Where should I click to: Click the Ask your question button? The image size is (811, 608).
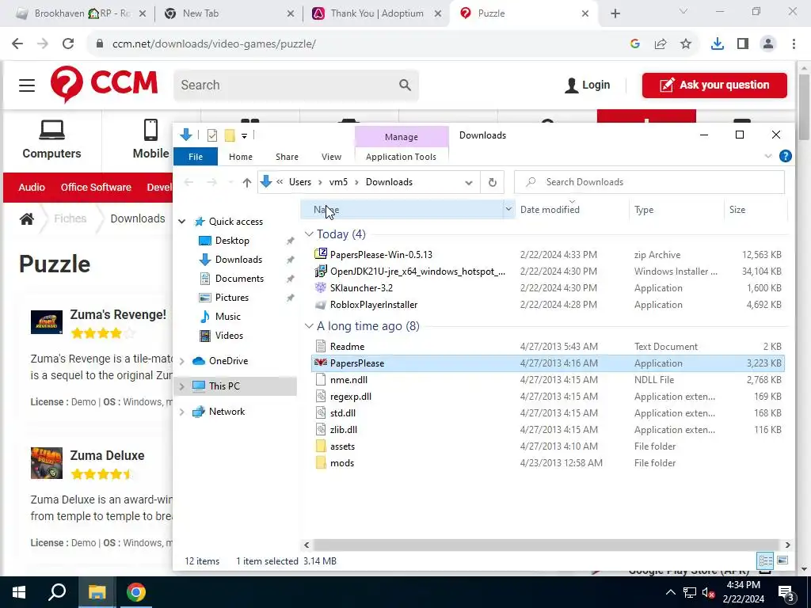pyautogui.click(x=714, y=85)
